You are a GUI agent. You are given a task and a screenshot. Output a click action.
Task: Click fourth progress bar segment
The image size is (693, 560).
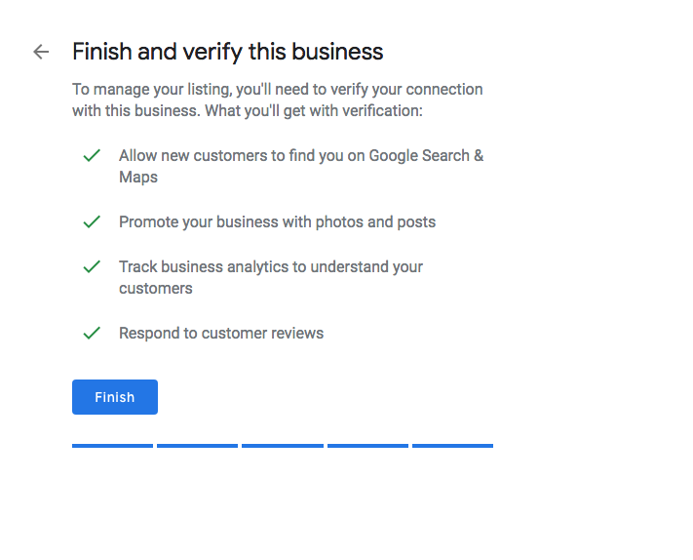367,446
